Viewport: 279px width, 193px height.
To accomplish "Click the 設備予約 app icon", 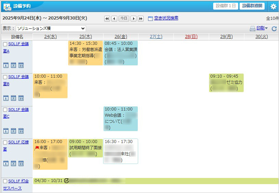I will pos(7,7).
